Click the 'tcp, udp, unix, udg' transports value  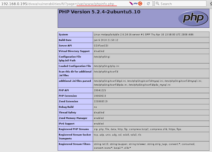[118, 135]
